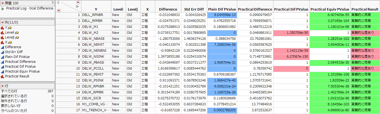380x114 pixels.
Task: Open the rows red triangle in the grid corner
Action: pos(59,10)
